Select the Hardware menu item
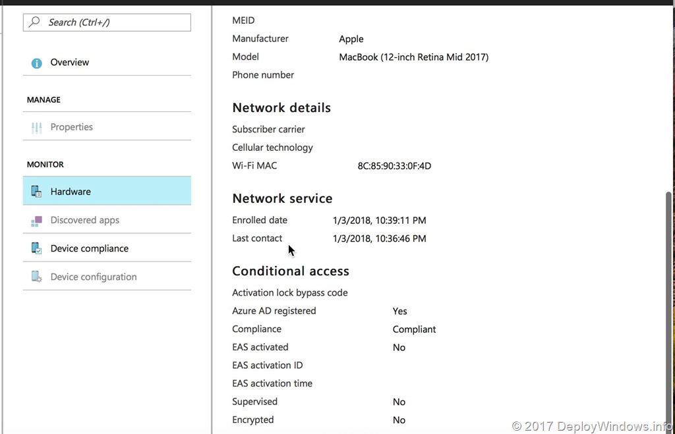Viewport: 675px width, 434px height. click(71, 192)
